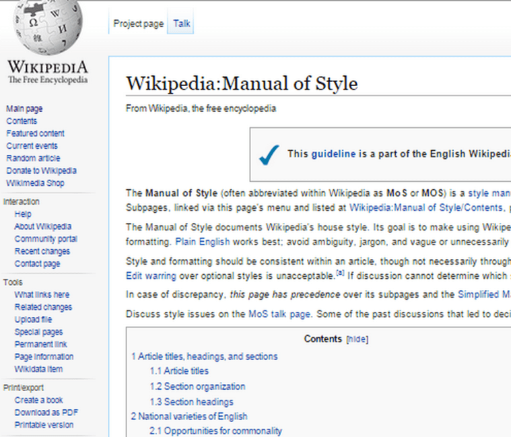
Task: Hide the Contents table via hide toggle
Action: tap(357, 340)
